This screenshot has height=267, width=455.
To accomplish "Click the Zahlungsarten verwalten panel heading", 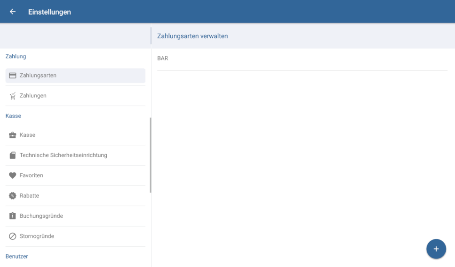I will [x=192, y=36].
